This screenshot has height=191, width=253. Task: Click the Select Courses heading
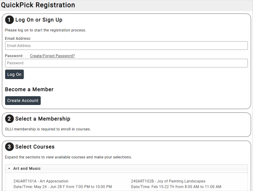pos(35,147)
